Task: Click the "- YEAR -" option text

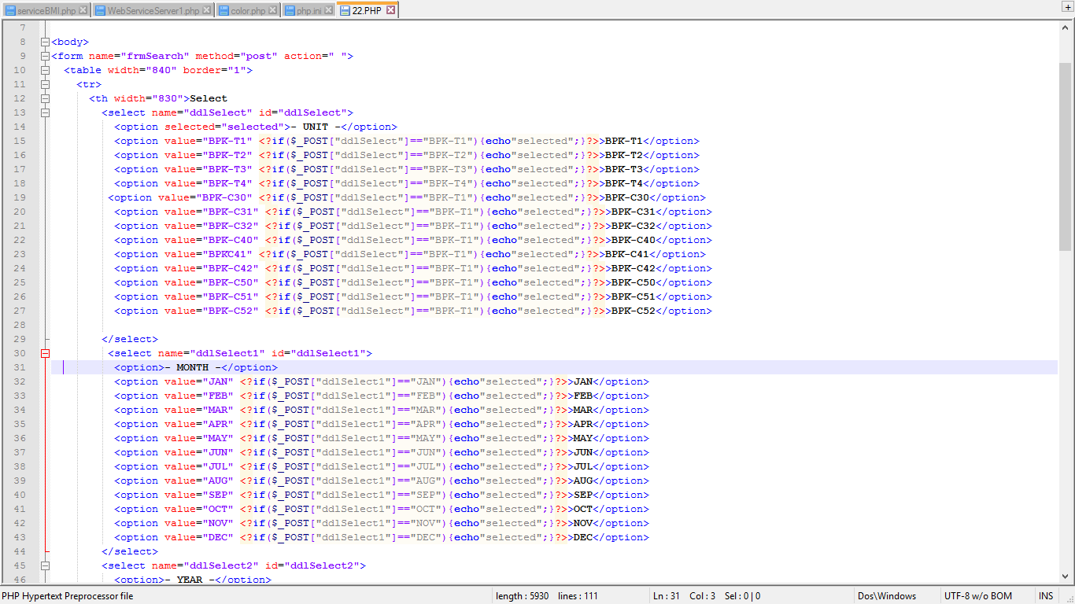Action: pyautogui.click(x=190, y=580)
